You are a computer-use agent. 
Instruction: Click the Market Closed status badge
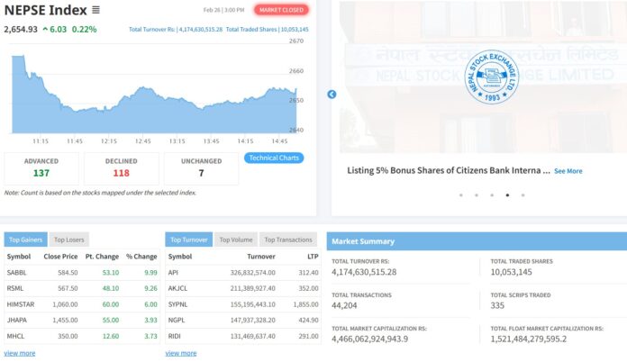(281, 10)
